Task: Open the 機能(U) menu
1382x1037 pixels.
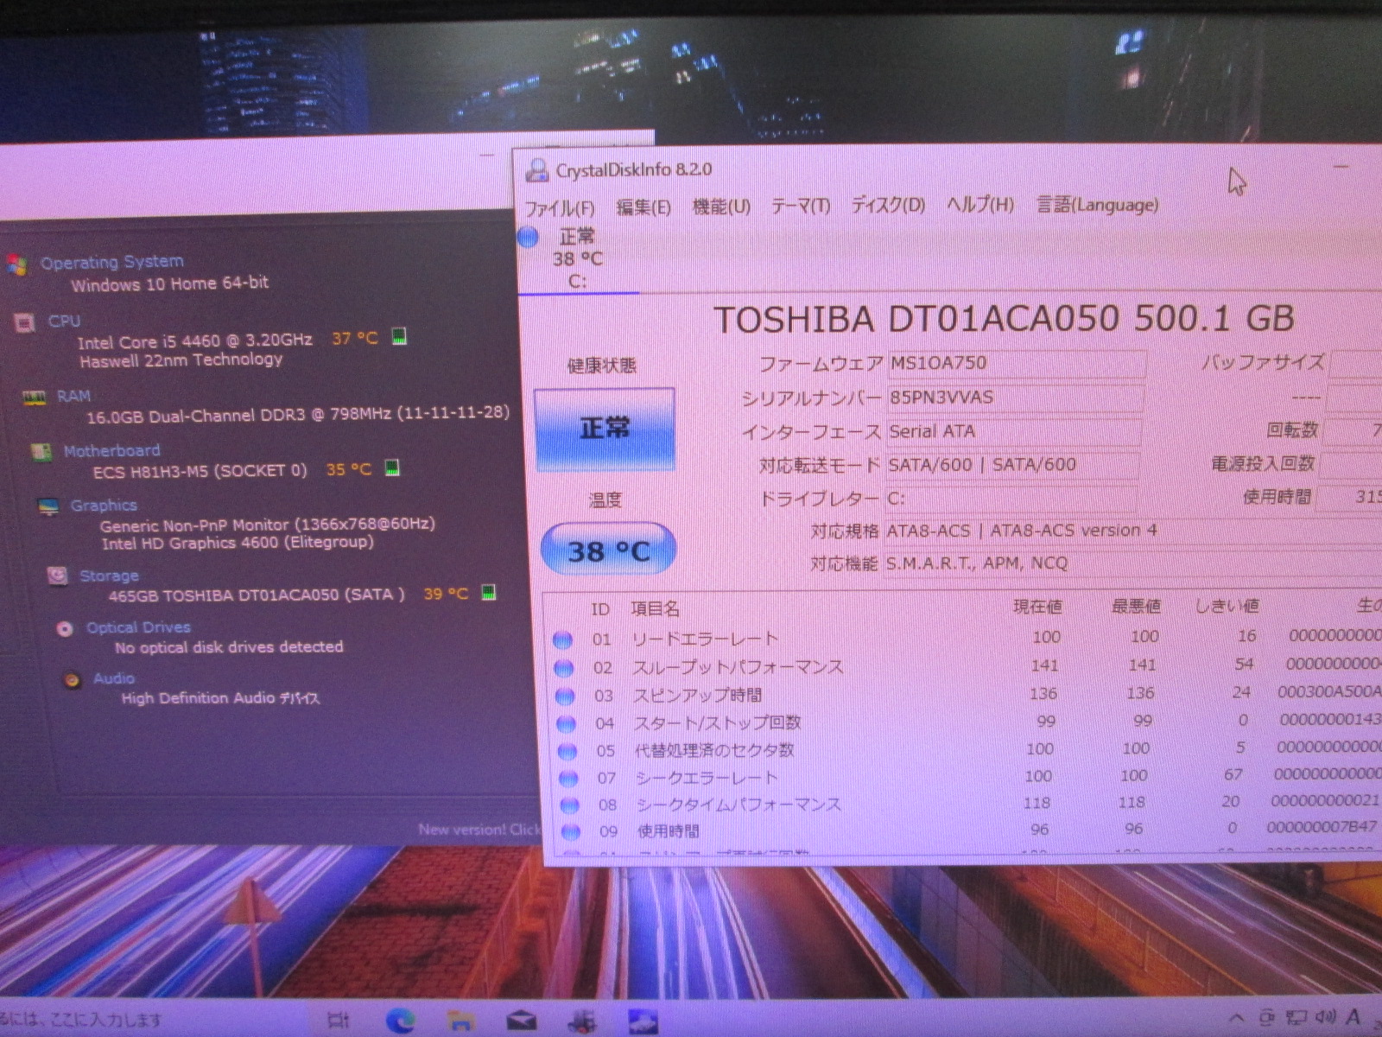Action: [x=721, y=207]
